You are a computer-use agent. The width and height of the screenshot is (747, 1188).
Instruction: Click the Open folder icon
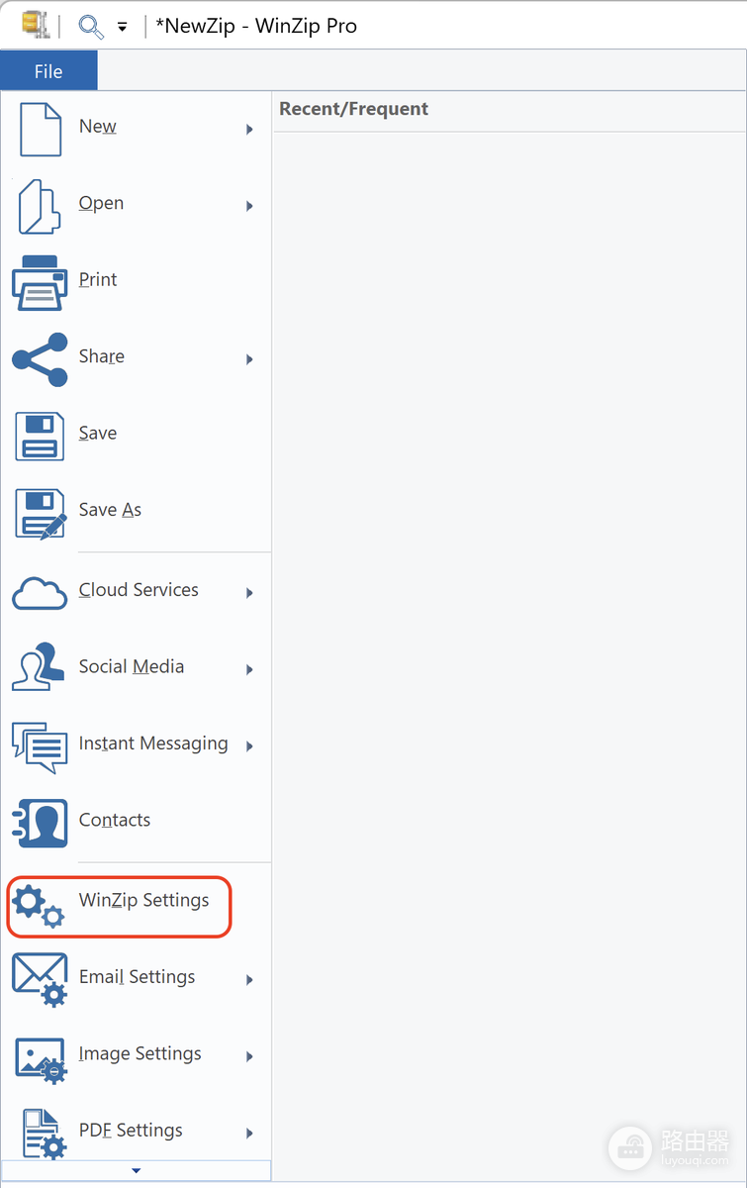40,206
